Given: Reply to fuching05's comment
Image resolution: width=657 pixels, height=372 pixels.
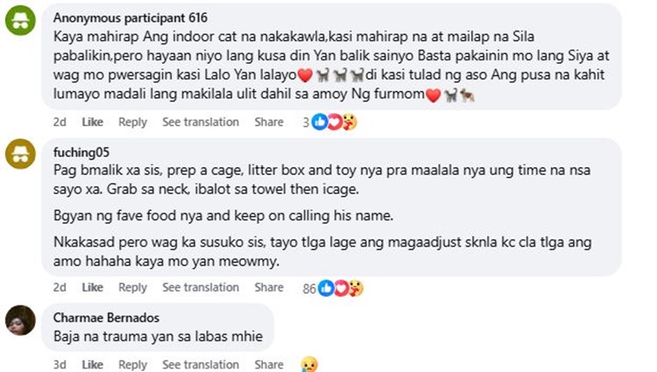Looking at the screenshot, I should point(132,287).
